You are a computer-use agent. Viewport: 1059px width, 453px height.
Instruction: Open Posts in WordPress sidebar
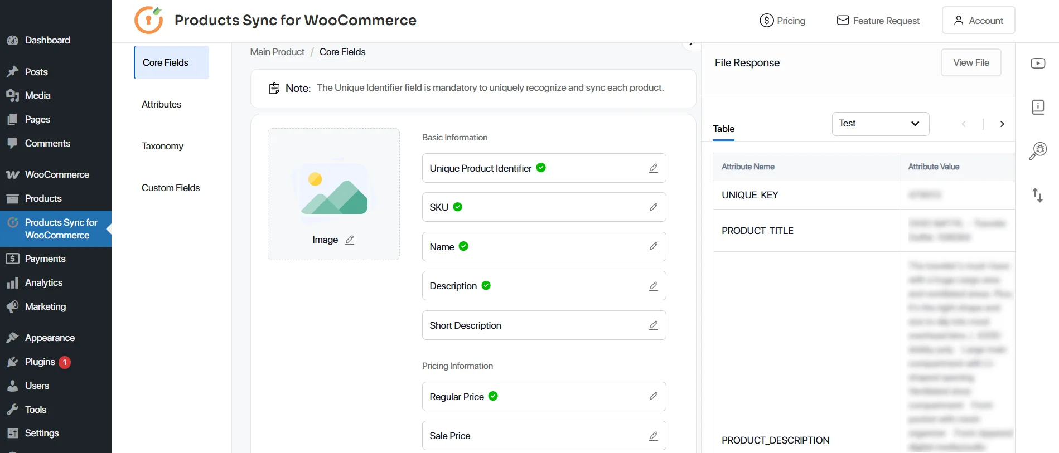pyautogui.click(x=56, y=72)
